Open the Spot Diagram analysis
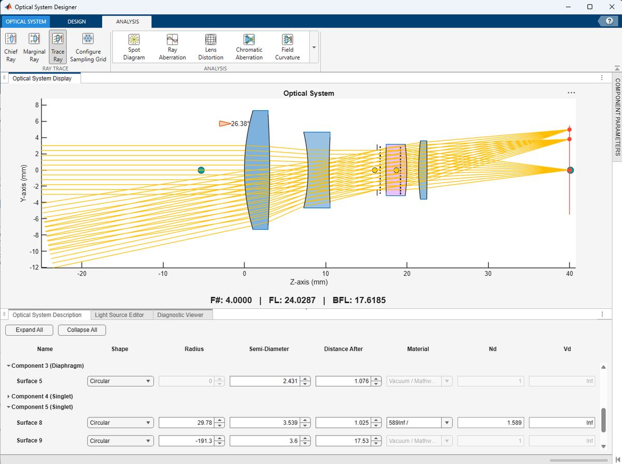The width and height of the screenshot is (622, 464). coord(134,47)
